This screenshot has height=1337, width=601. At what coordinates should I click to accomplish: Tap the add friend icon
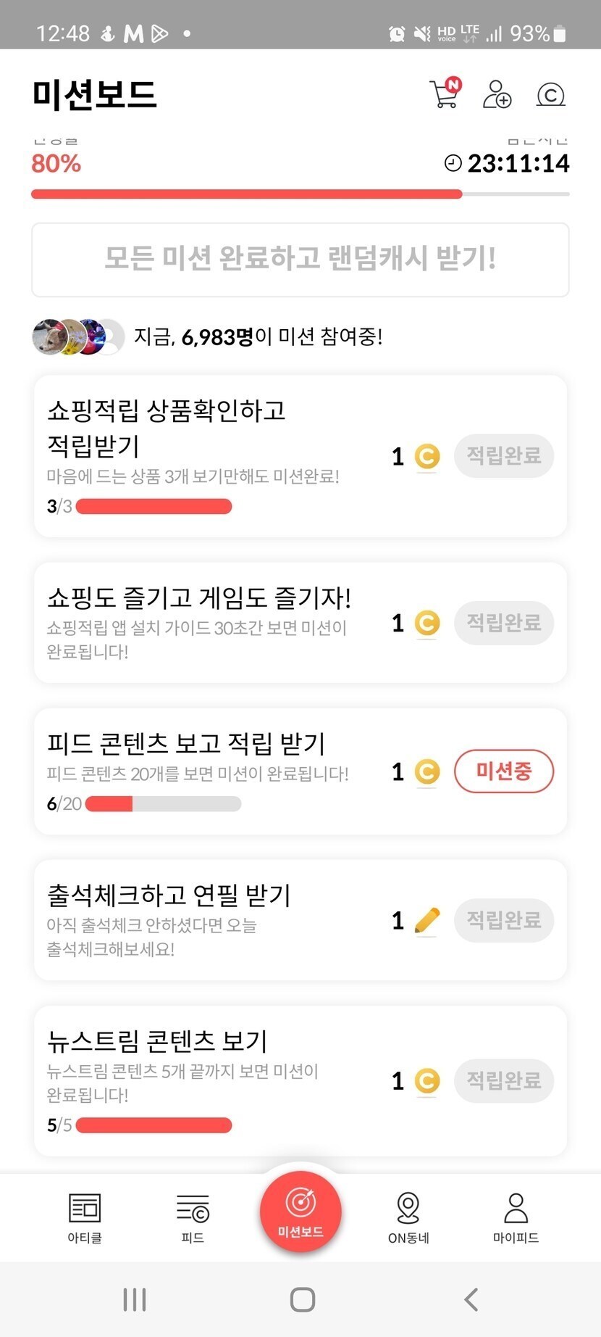click(497, 94)
